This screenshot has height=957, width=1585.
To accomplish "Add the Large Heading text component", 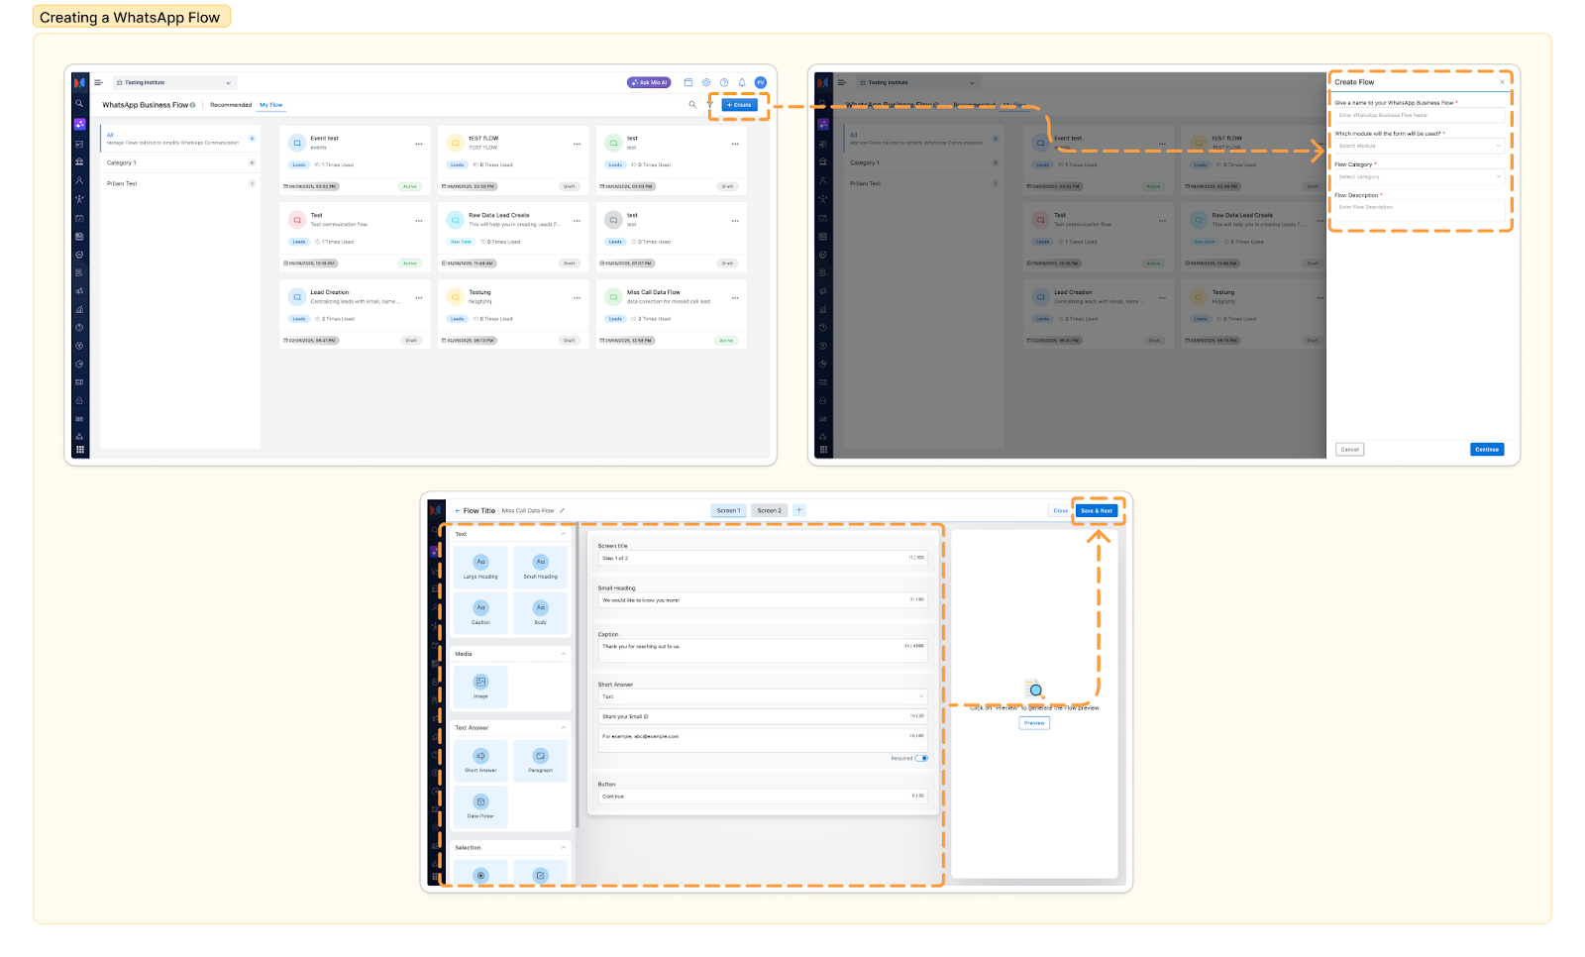I will 480,567.
